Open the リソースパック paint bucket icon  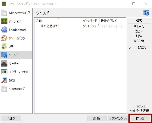(x=4, y=38)
